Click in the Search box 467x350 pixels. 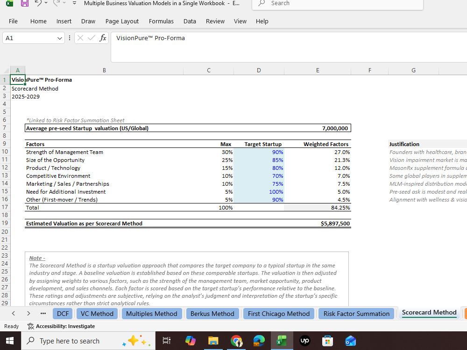(x=338, y=4)
